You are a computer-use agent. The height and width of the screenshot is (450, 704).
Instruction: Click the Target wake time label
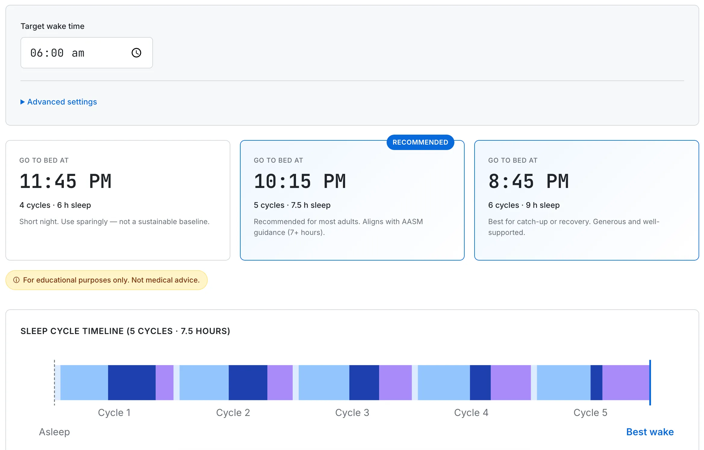click(x=52, y=26)
